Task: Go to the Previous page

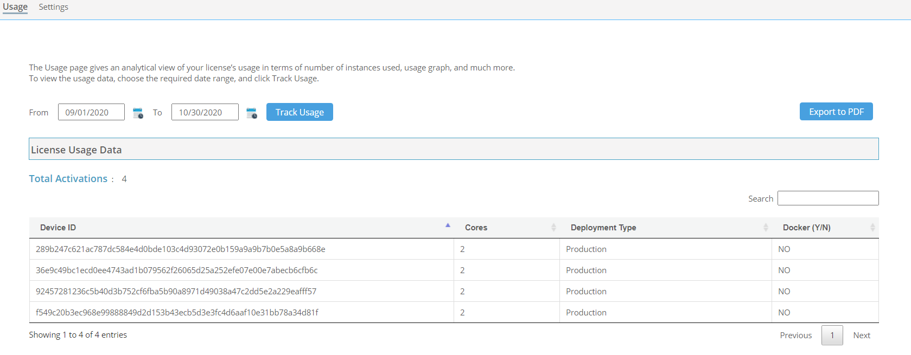Action: (x=796, y=335)
